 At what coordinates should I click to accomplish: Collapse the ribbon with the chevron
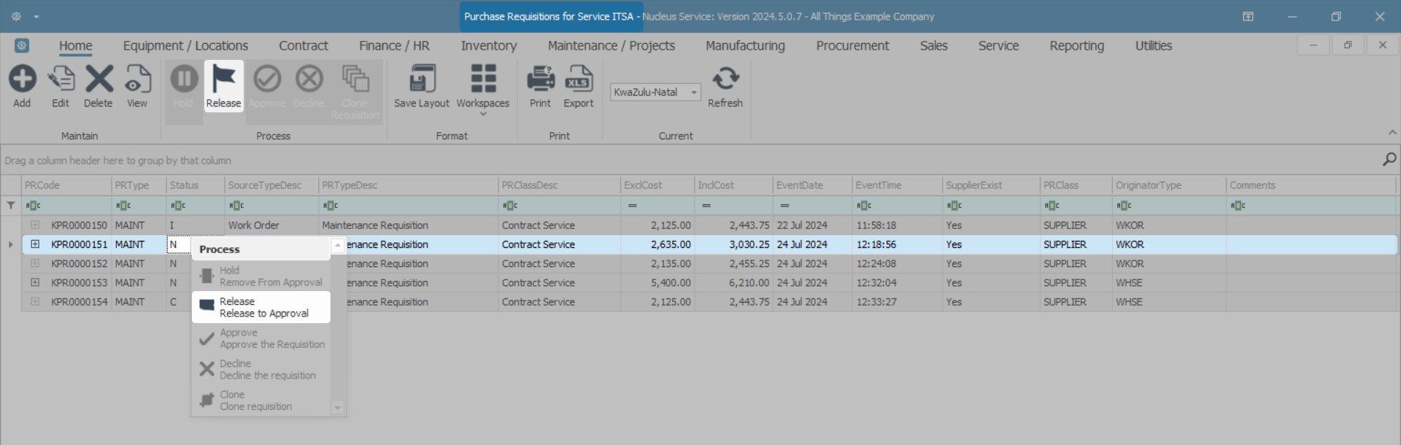1392,132
